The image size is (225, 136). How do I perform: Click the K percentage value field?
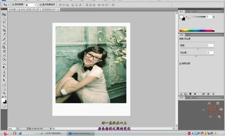pos(209,17)
